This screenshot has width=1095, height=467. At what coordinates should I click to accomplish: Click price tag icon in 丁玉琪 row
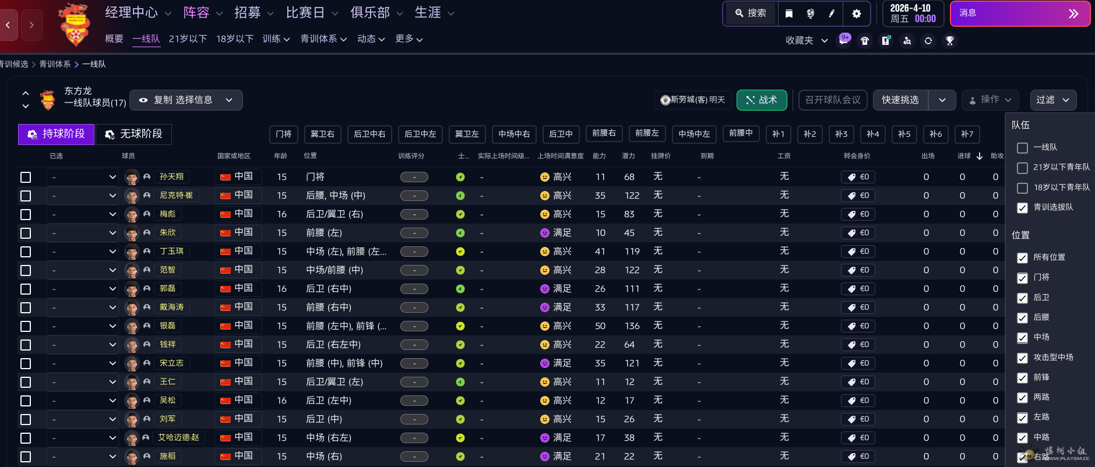coord(851,252)
